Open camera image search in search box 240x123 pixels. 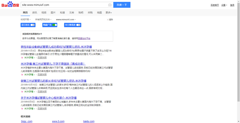[x=110, y=5]
